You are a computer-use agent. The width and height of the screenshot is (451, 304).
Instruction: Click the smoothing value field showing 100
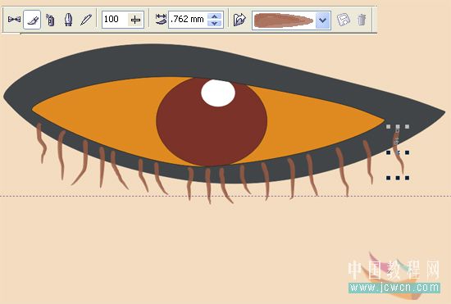point(115,20)
